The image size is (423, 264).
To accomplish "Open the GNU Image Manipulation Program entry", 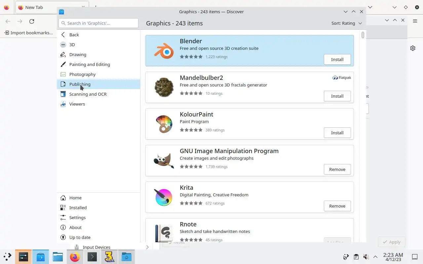I will (x=250, y=160).
